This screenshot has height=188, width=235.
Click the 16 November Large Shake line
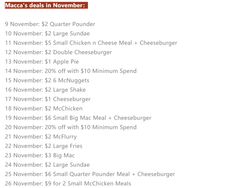(46, 90)
